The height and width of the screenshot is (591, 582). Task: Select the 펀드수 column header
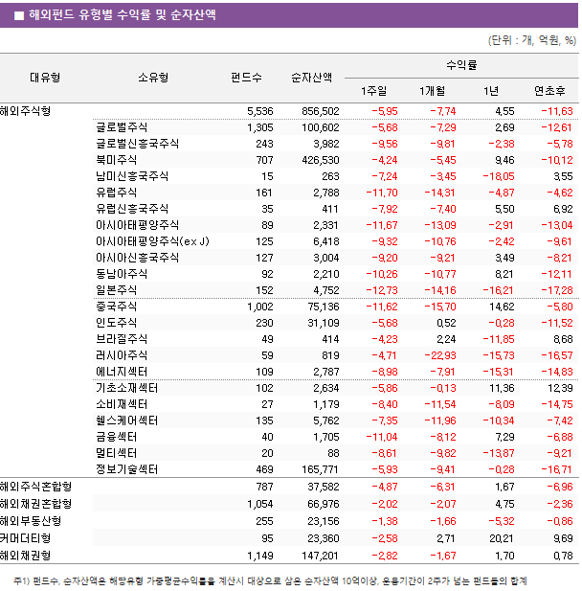[246, 78]
